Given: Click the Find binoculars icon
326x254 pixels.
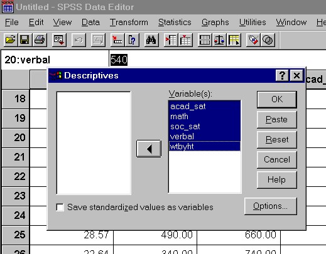Looking at the screenshot, I should [x=151, y=40].
